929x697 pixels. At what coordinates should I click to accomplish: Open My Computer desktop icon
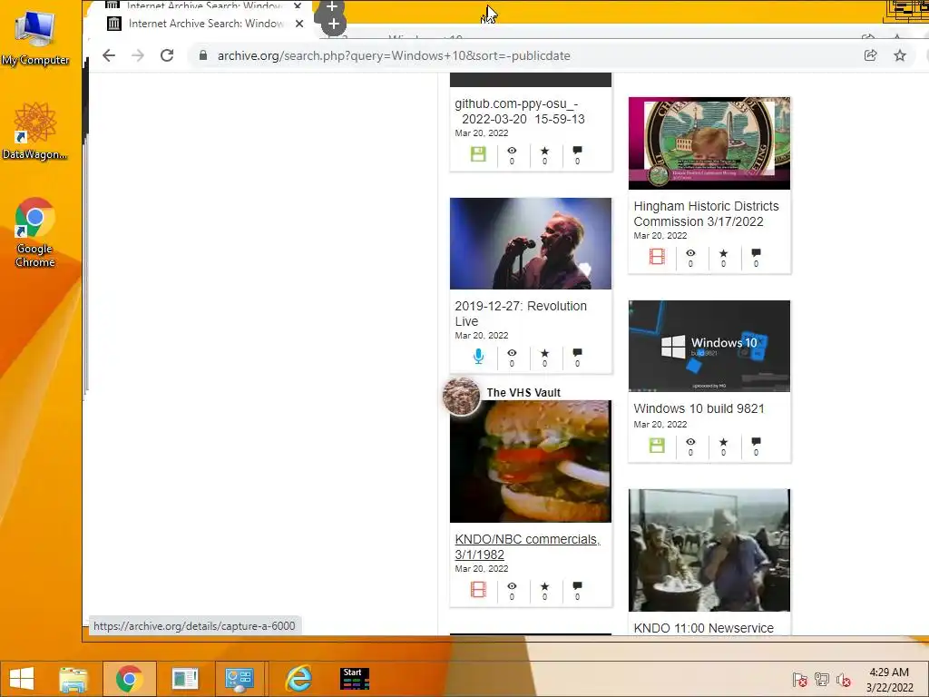click(x=35, y=37)
